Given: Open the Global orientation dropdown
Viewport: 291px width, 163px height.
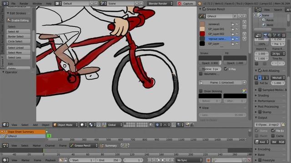Looking at the screenshot, I should tap(115, 125).
